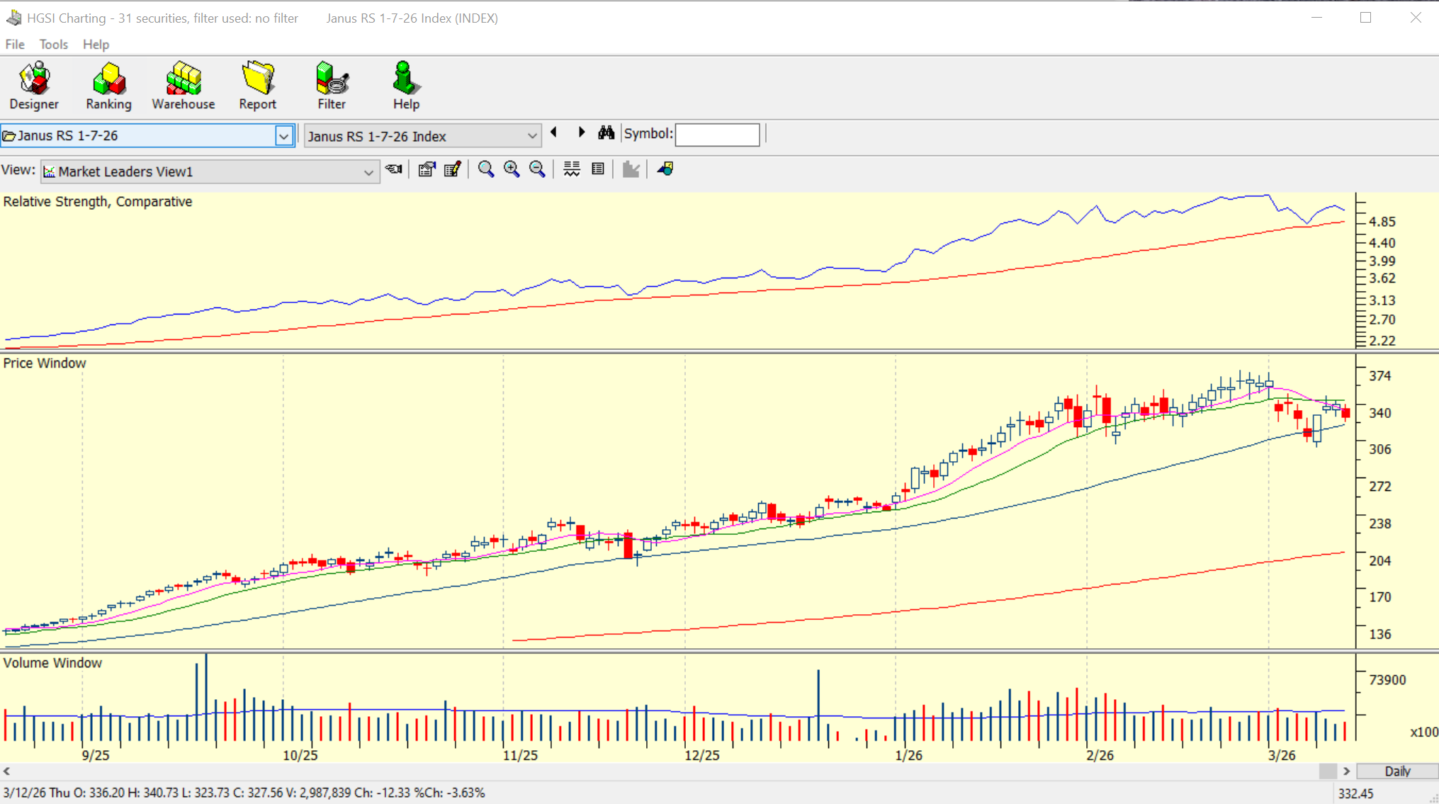Click the zoom in magnifier icon

512,169
